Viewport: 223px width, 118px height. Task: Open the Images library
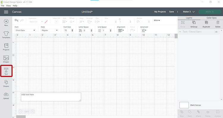(6, 59)
